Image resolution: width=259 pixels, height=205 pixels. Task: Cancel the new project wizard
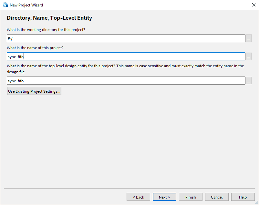pos(217,197)
